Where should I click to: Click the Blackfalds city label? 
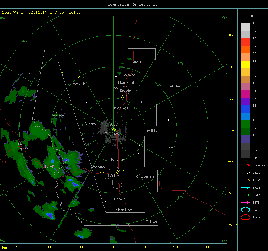pos(127,83)
